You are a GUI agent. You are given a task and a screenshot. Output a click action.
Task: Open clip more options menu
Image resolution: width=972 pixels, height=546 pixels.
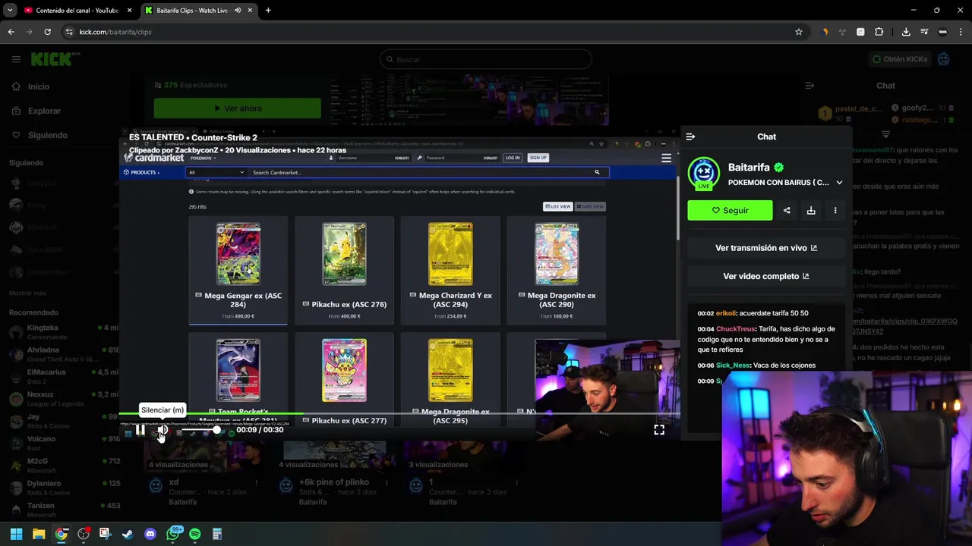point(835,210)
